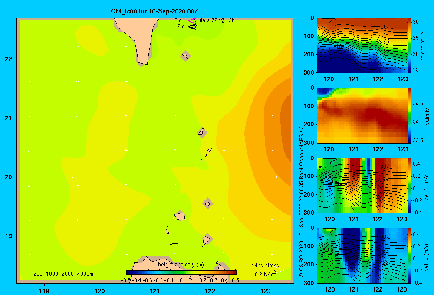Screen dimensions: 434x295
Task: Click latitude tick '20' on main map axis
Action: (8, 177)
